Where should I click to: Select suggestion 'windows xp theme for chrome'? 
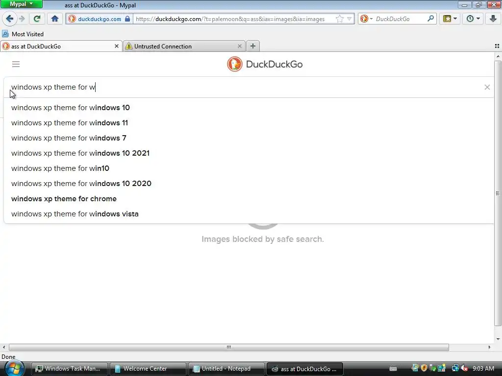(249, 199)
